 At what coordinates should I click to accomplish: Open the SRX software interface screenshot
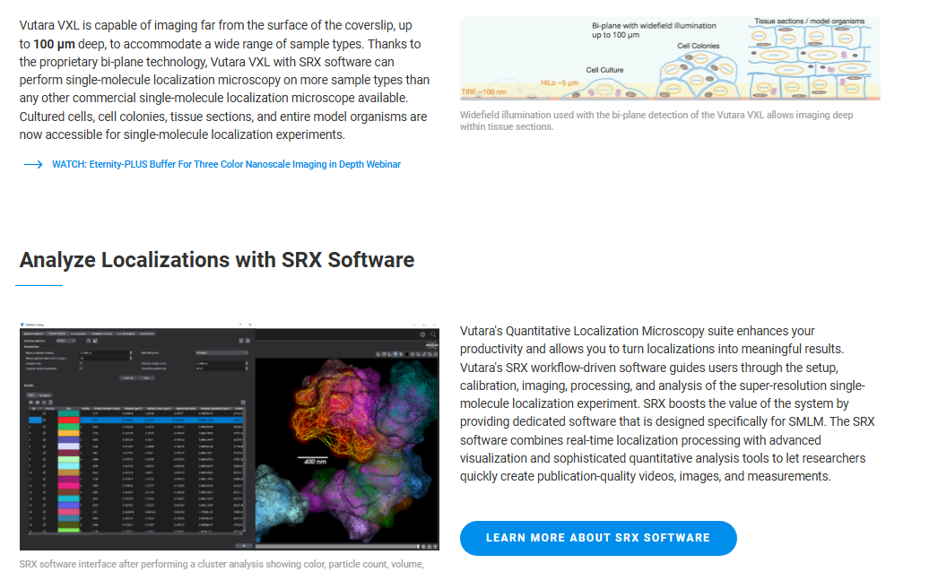coord(229,436)
